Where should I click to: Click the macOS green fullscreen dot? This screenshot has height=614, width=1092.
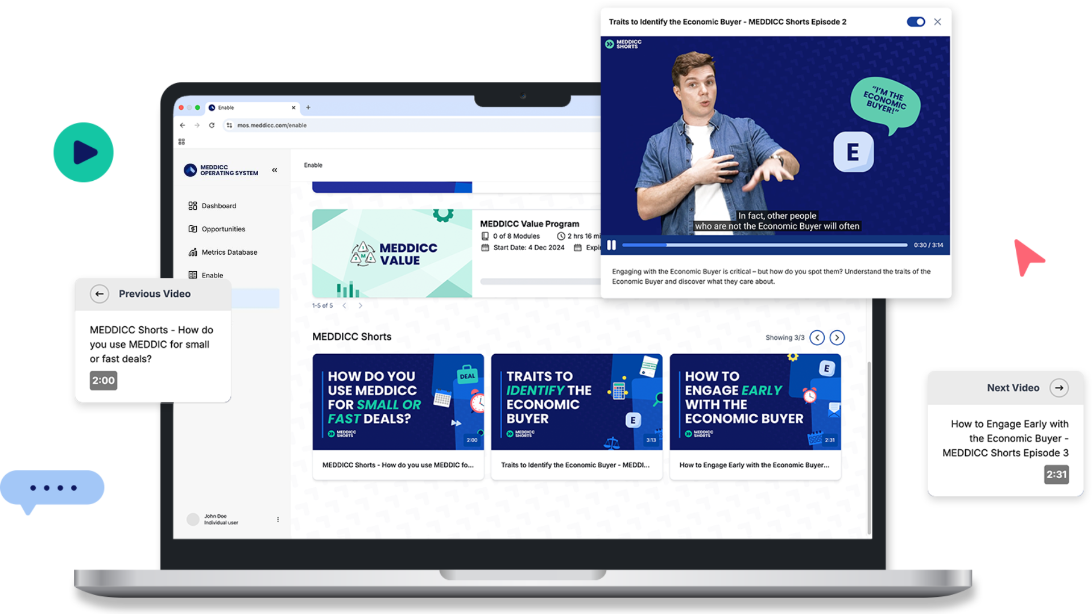(x=197, y=107)
